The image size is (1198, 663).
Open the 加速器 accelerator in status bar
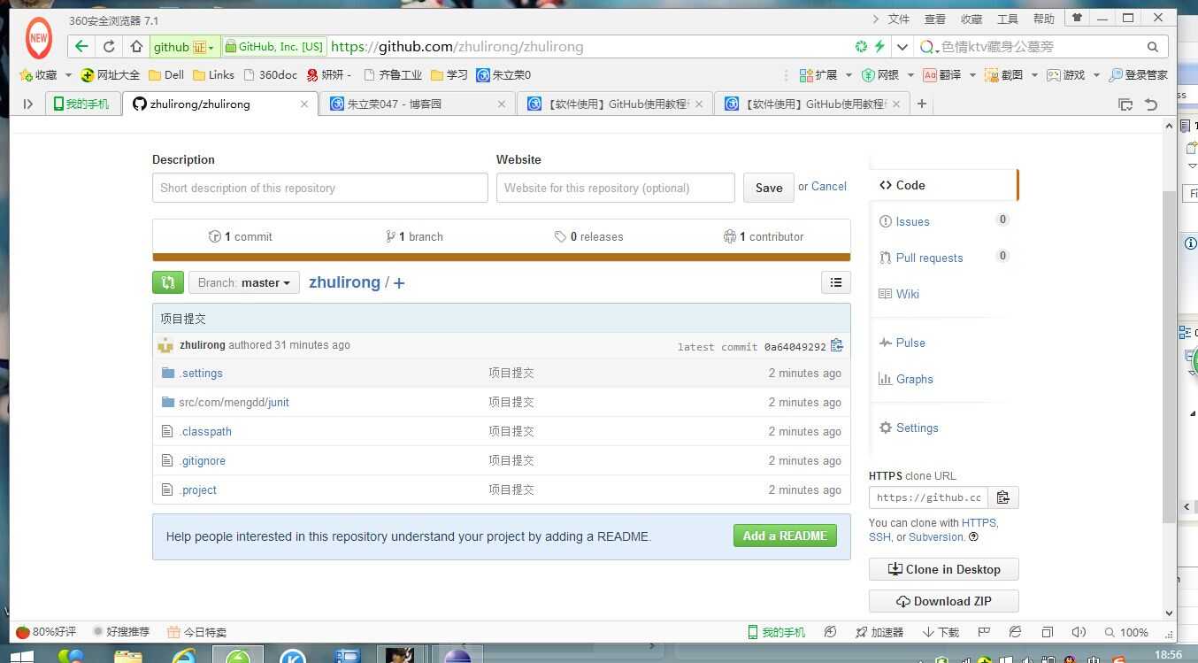coord(879,632)
